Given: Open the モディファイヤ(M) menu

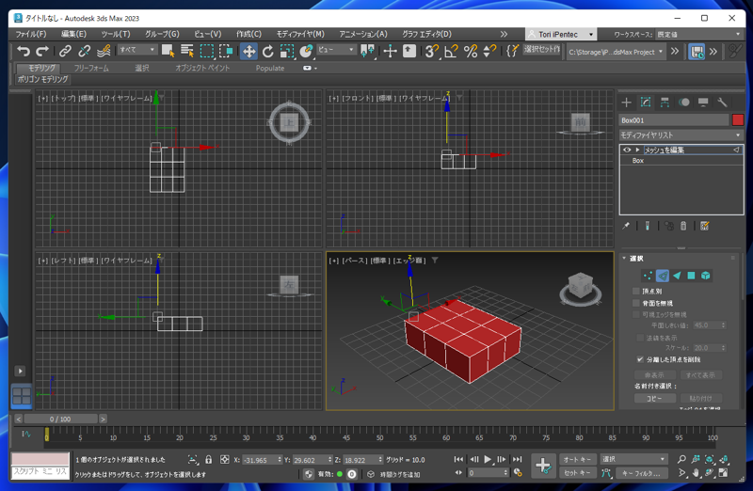Looking at the screenshot, I should [x=300, y=34].
